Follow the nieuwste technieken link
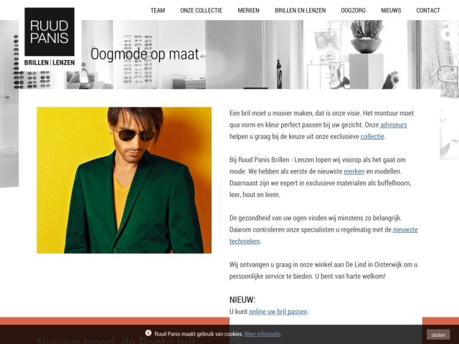Viewport: 459px width, 344px height. point(323,236)
